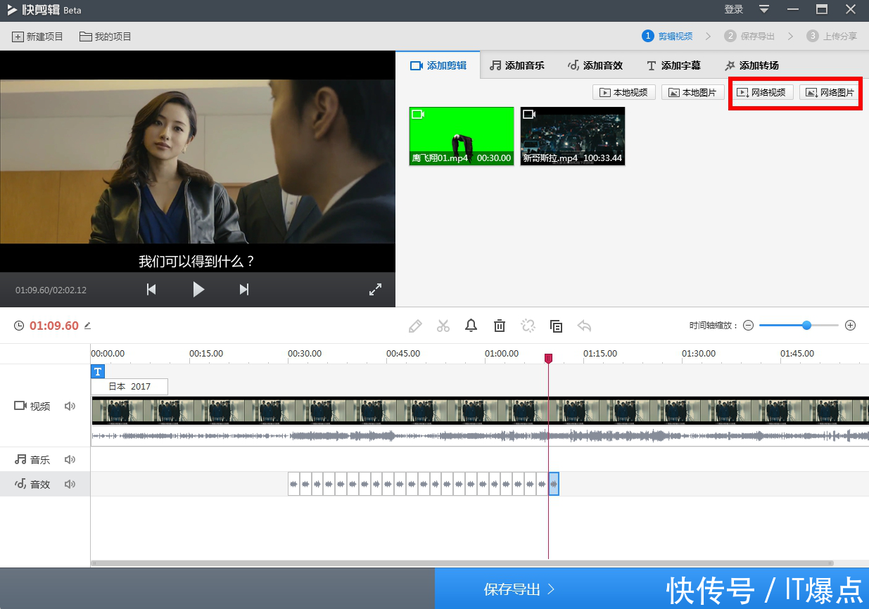Edit timecode via small pencil icon

tap(88, 326)
